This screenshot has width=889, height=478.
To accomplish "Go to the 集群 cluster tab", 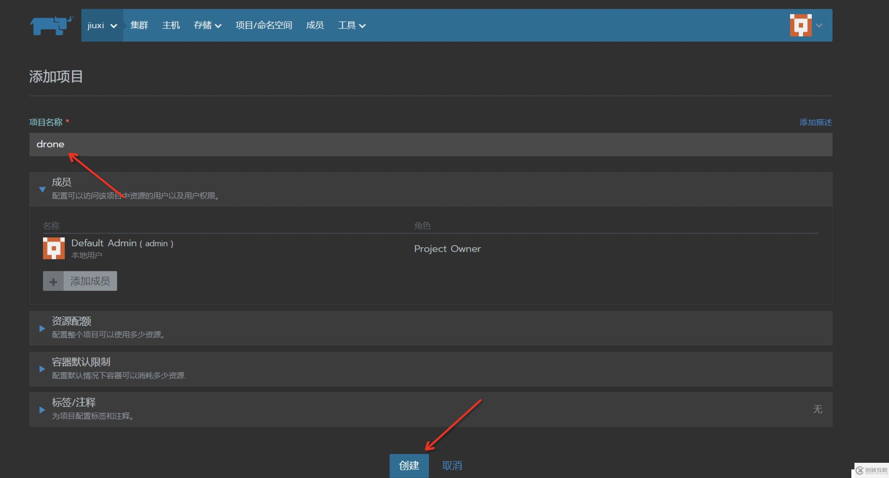I will click(x=139, y=26).
